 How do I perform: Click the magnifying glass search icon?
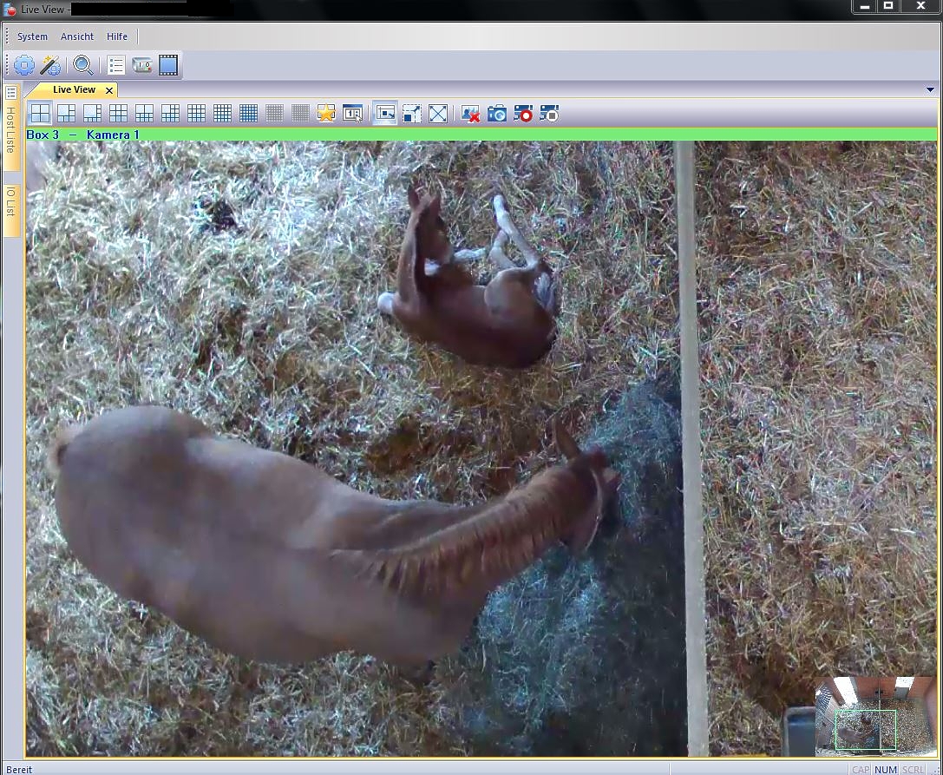pyautogui.click(x=83, y=65)
